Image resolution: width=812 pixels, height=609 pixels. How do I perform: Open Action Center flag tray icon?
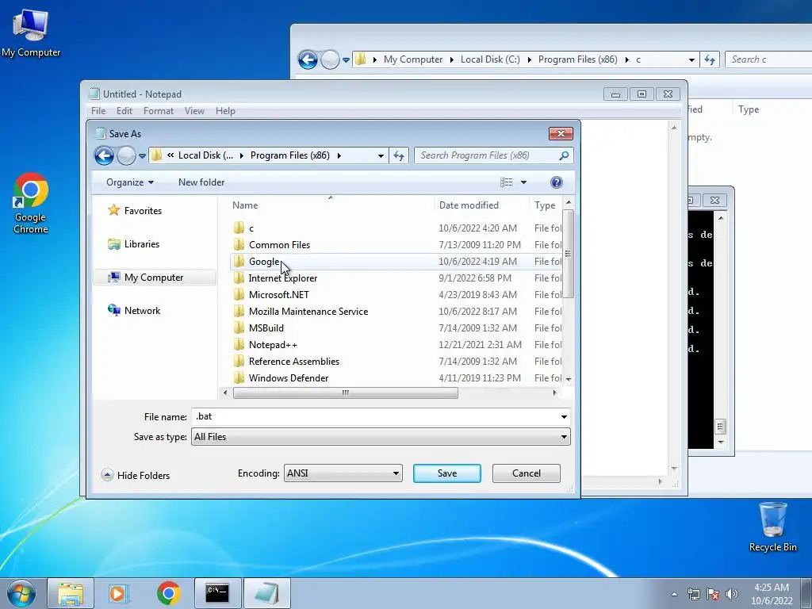tap(713, 594)
